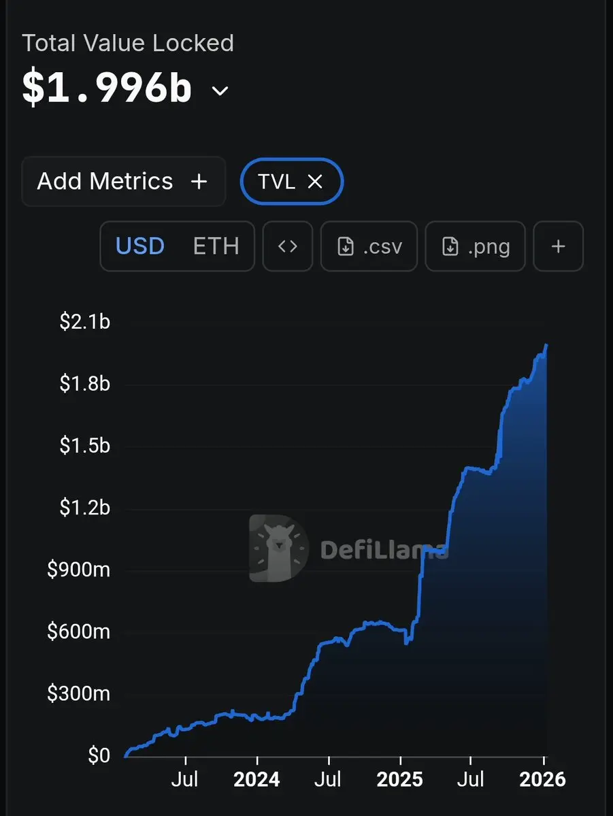This screenshot has width=613, height=816.
Task: Click the 2026 label on the time axis
Action: 542,779
